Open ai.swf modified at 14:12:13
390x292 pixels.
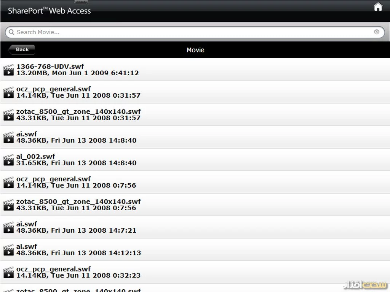pyautogui.click(x=27, y=246)
